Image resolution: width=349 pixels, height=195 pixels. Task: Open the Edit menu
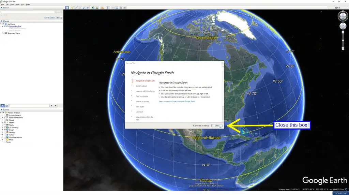coord(7,4)
